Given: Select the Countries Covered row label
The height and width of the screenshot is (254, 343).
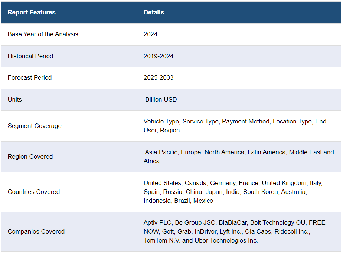Looking at the screenshot, I should [x=34, y=192].
